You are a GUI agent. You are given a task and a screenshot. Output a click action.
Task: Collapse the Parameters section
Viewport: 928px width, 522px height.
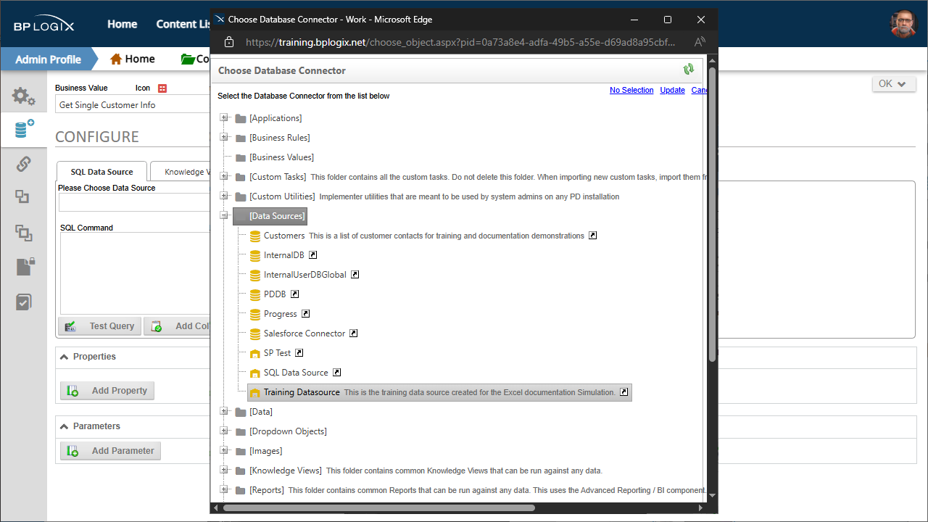[x=65, y=426]
